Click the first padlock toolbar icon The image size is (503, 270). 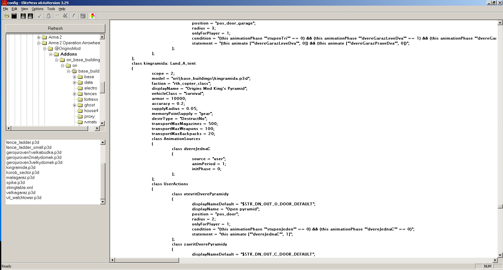[x=23, y=16]
